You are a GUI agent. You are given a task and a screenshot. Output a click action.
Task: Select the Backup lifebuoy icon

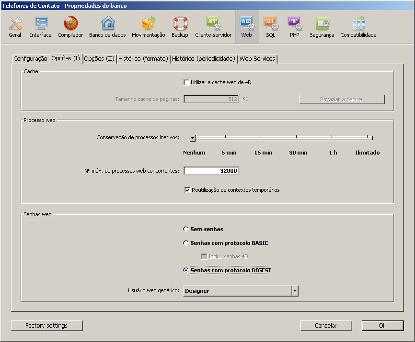pyautogui.click(x=180, y=27)
